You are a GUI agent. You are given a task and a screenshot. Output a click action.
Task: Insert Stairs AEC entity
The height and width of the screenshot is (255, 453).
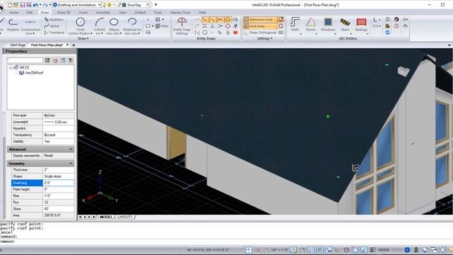coord(345,25)
